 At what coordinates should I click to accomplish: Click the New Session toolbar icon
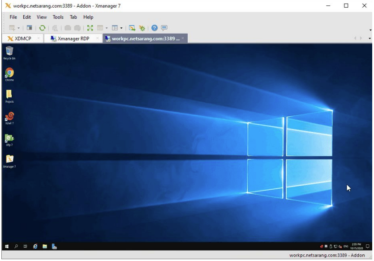point(12,28)
